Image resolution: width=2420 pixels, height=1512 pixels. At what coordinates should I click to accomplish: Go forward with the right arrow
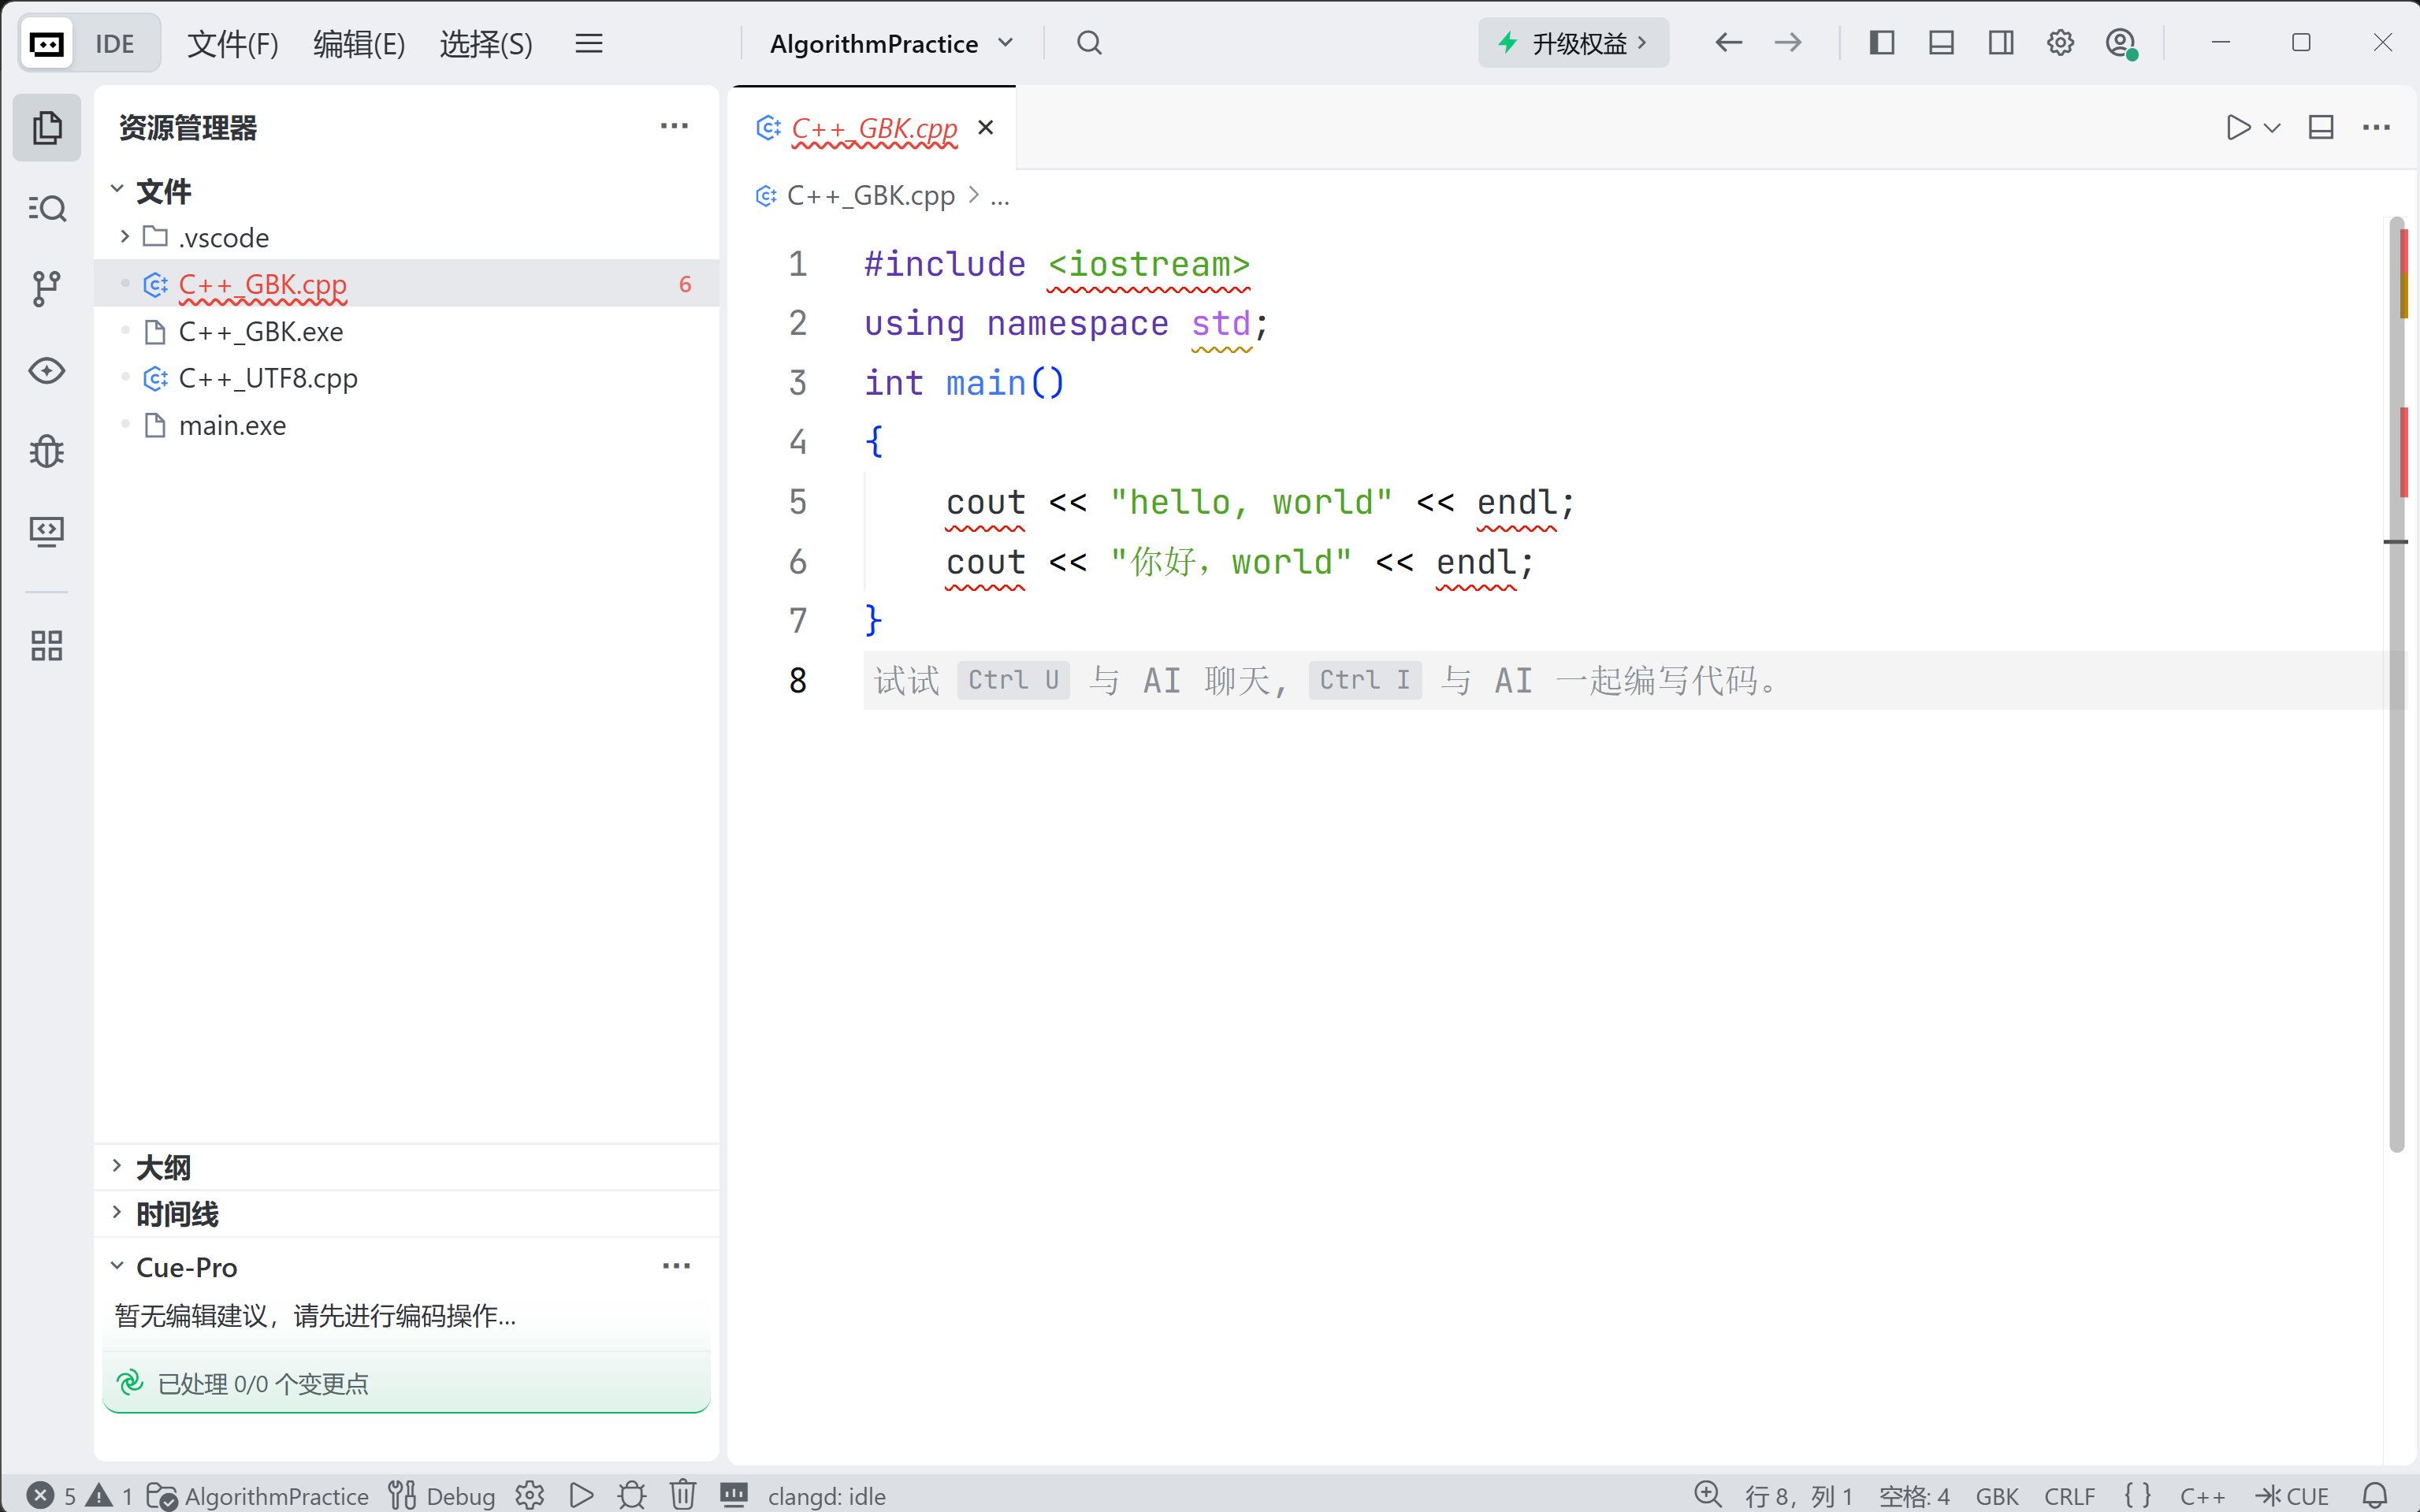(1788, 43)
